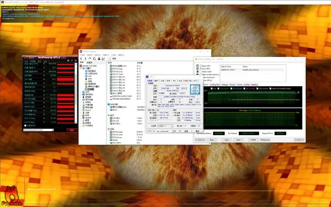Open Preferences in System Stability Test
The height and width of the screenshot is (207, 331).
265,140
